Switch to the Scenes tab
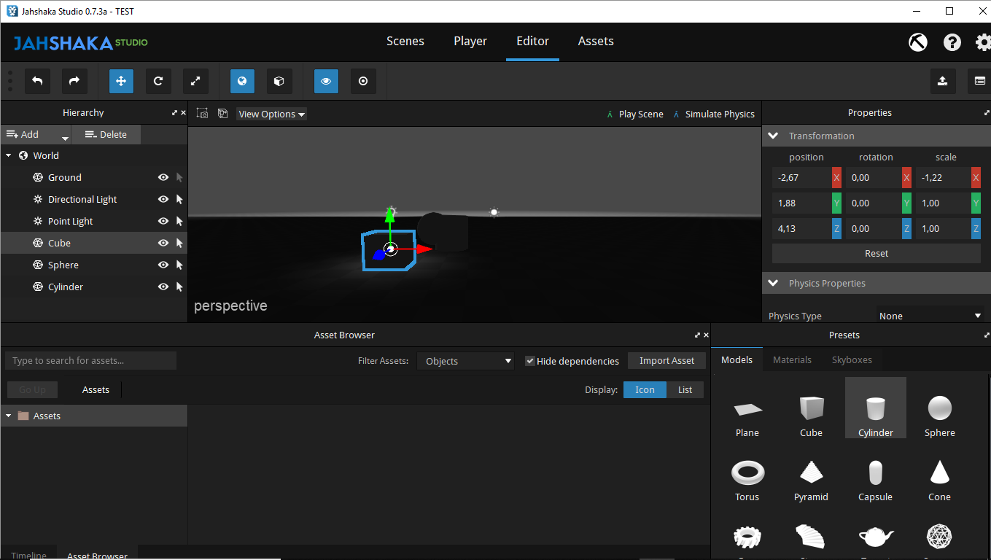Image resolution: width=991 pixels, height=560 pixels. pyautogui.click(x=405, y=41)
